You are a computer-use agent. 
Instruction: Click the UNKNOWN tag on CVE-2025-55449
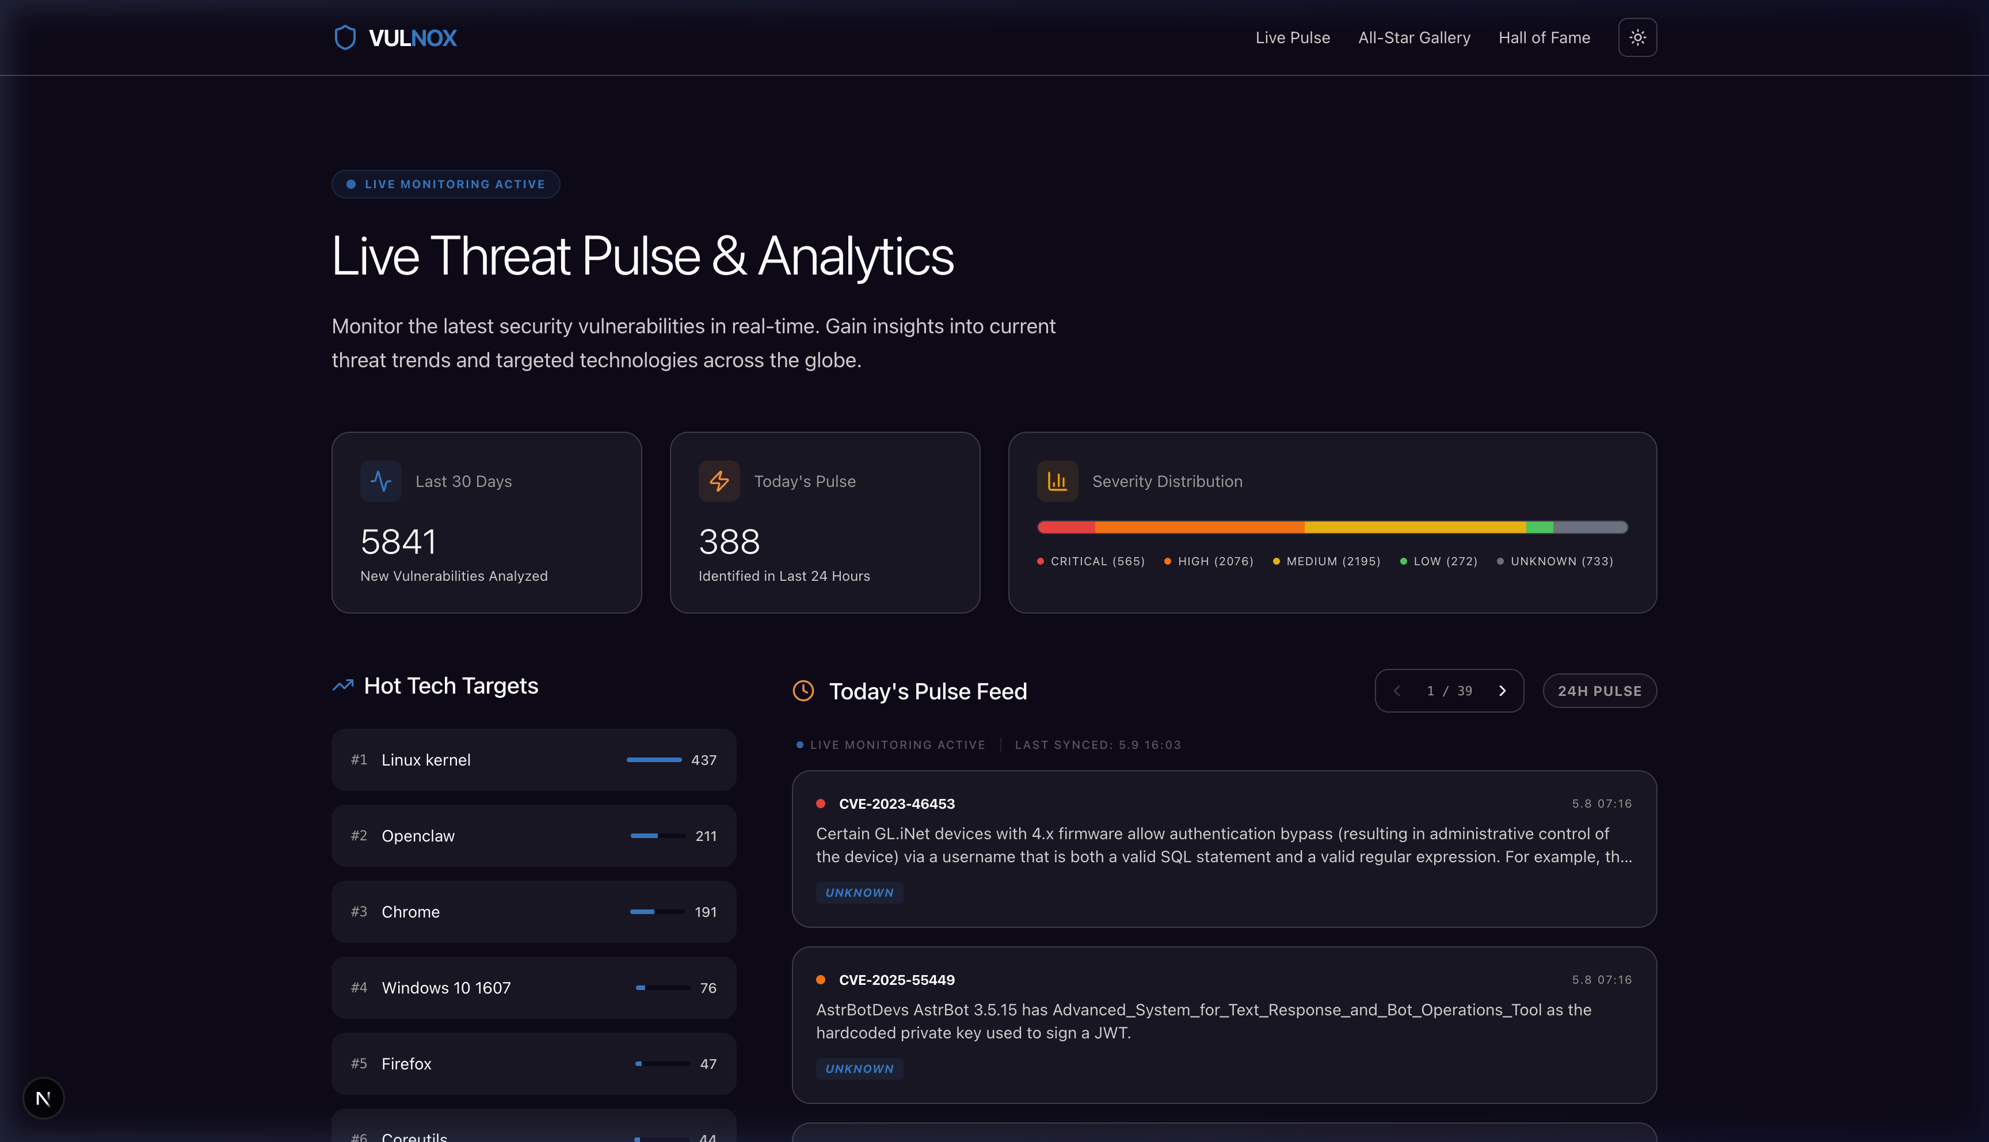(859, 1069)
